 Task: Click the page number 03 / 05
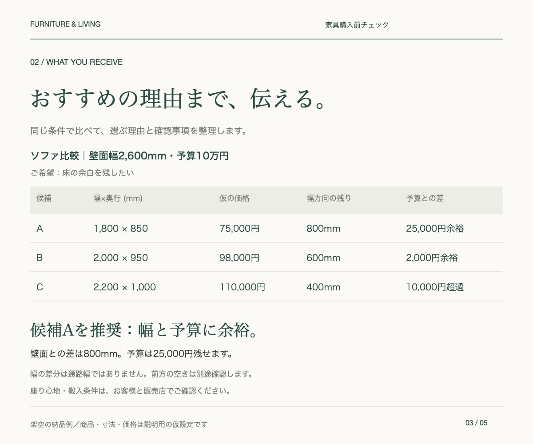476,423
